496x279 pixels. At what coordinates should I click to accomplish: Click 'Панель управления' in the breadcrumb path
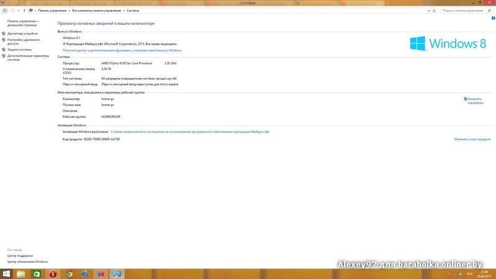pyautogui.click(x=52, y=11)
